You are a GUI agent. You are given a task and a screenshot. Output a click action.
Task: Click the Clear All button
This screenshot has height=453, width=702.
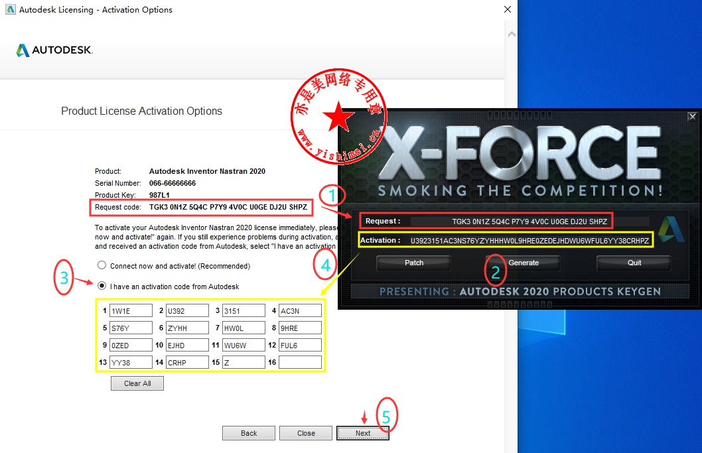[137, 383]
